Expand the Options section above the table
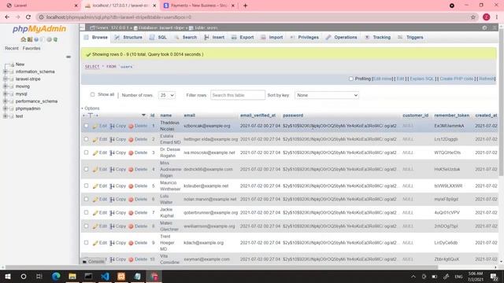Image resolution: width=504 pixels, height=283 pixels. click(91, 108)
